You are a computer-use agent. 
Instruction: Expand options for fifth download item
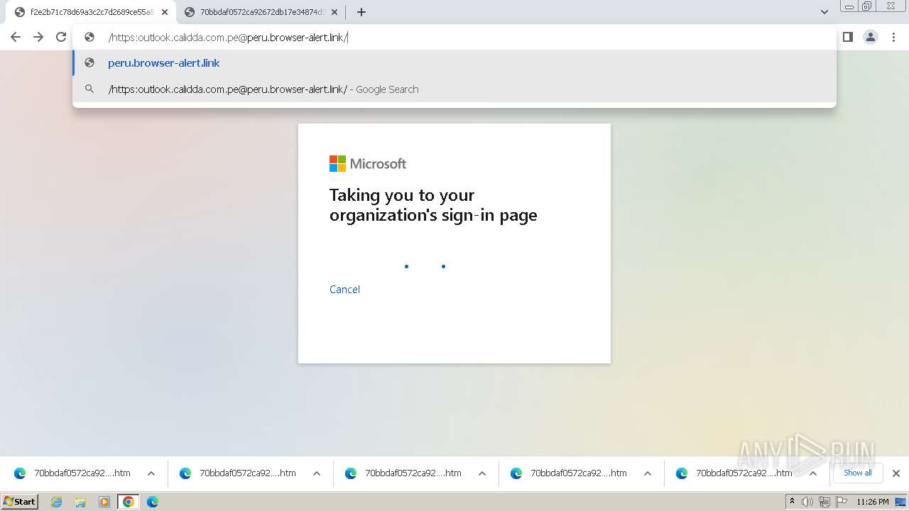click(x=813, y=473)
